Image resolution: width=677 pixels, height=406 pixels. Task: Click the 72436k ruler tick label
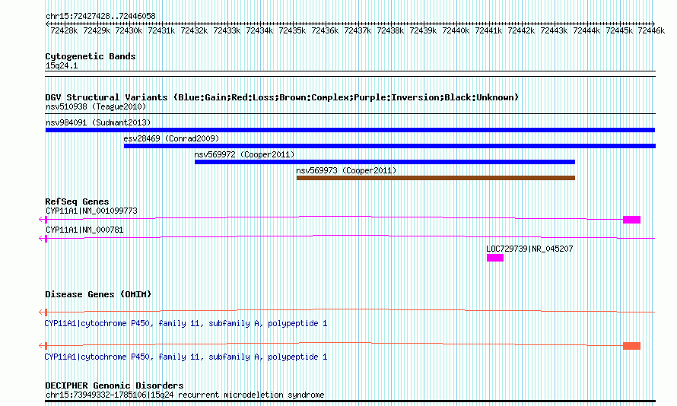(325, 30)
